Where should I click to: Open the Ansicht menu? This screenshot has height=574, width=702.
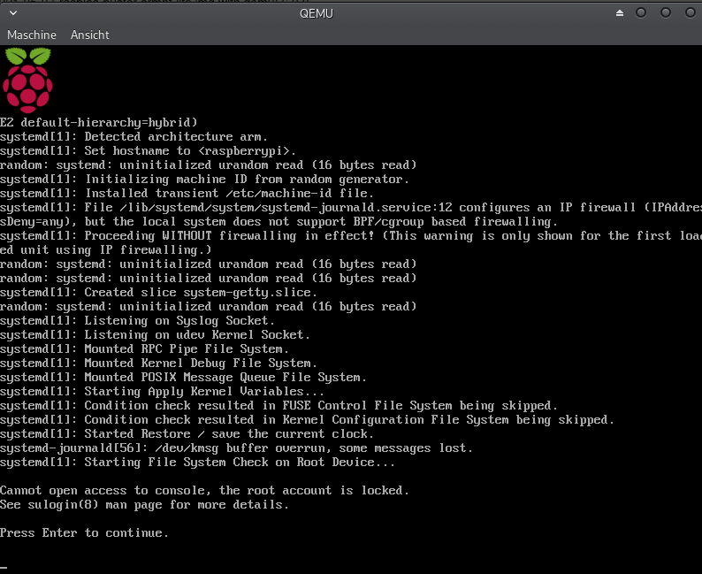tap(90, 34)
